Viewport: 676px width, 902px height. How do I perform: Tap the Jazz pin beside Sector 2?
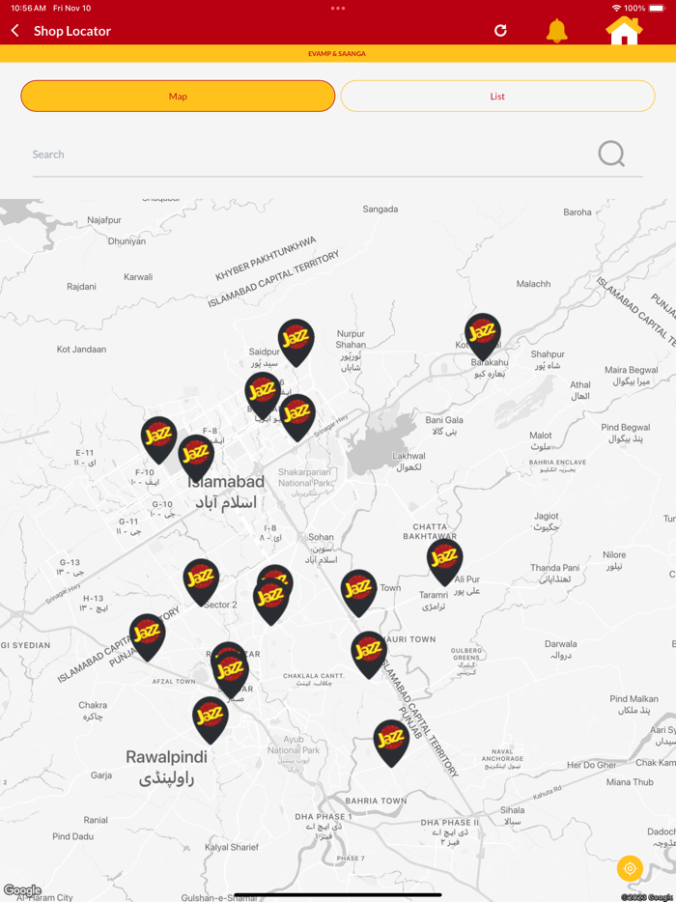[201, 581]
